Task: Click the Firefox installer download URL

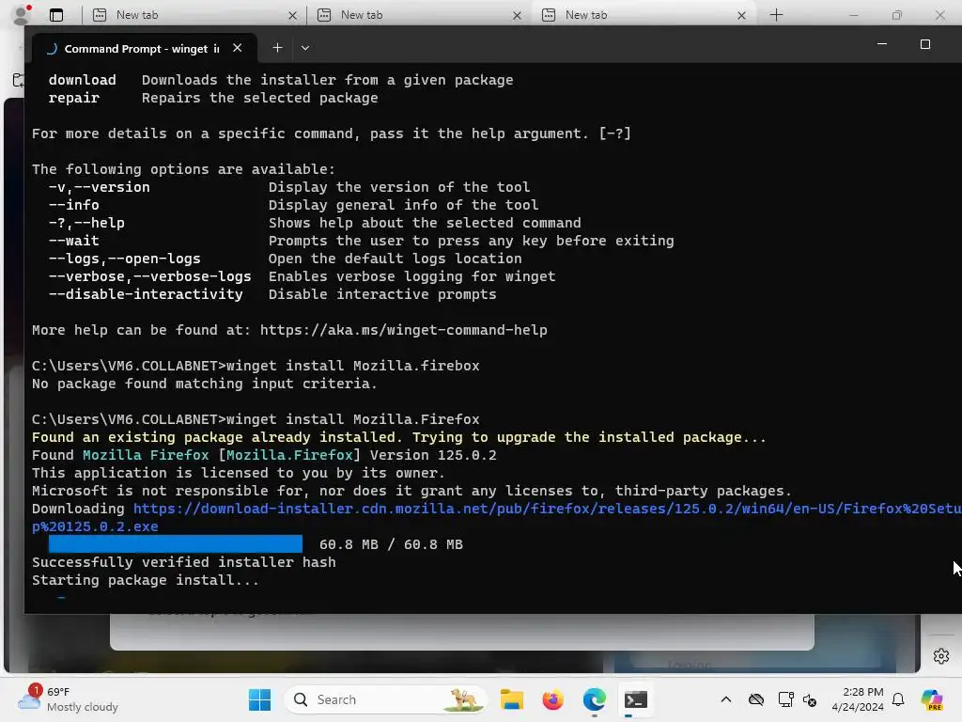Action: point(497,518)
